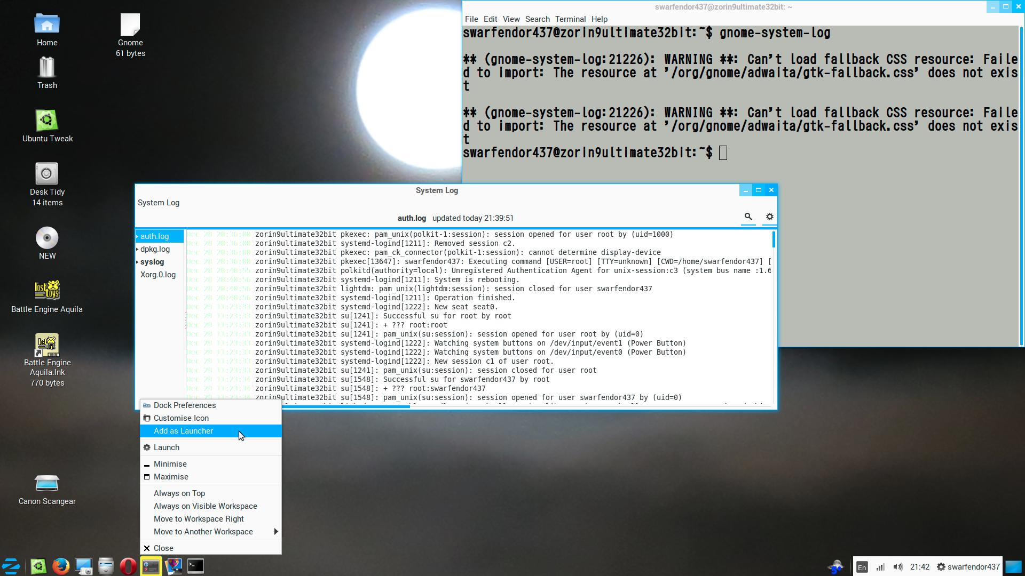Toggle Always on Top for window
The width and height of the screenshot is (1025, 576).
[x=179, y=493]
